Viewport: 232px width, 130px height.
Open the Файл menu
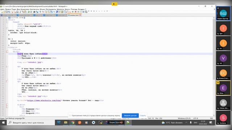coord(3,9)
